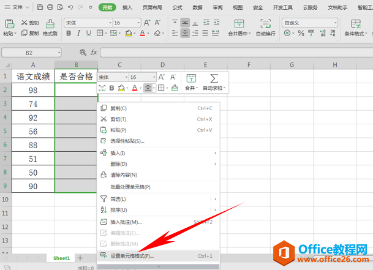Toggle vertical middle align in ribbon
Image resolution: width=373 pixels, height=270 pixels.
coord(185,23)
